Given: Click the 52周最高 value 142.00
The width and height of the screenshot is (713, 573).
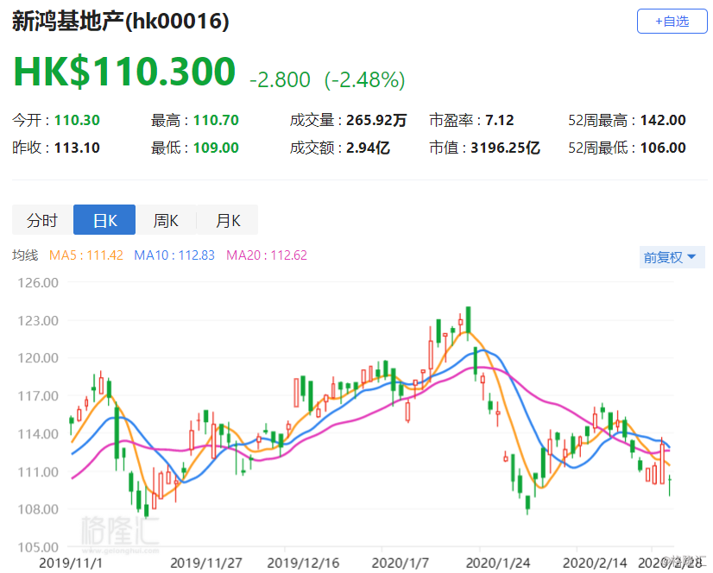Looking at the screenshot, I should click(663, 121).
